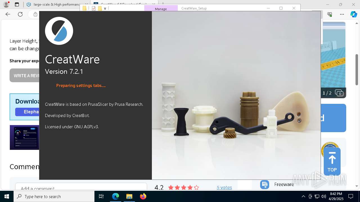This screenshot has height=202, width=360.
Task: Open Meet Now tray icon
Action: point(310,196)
